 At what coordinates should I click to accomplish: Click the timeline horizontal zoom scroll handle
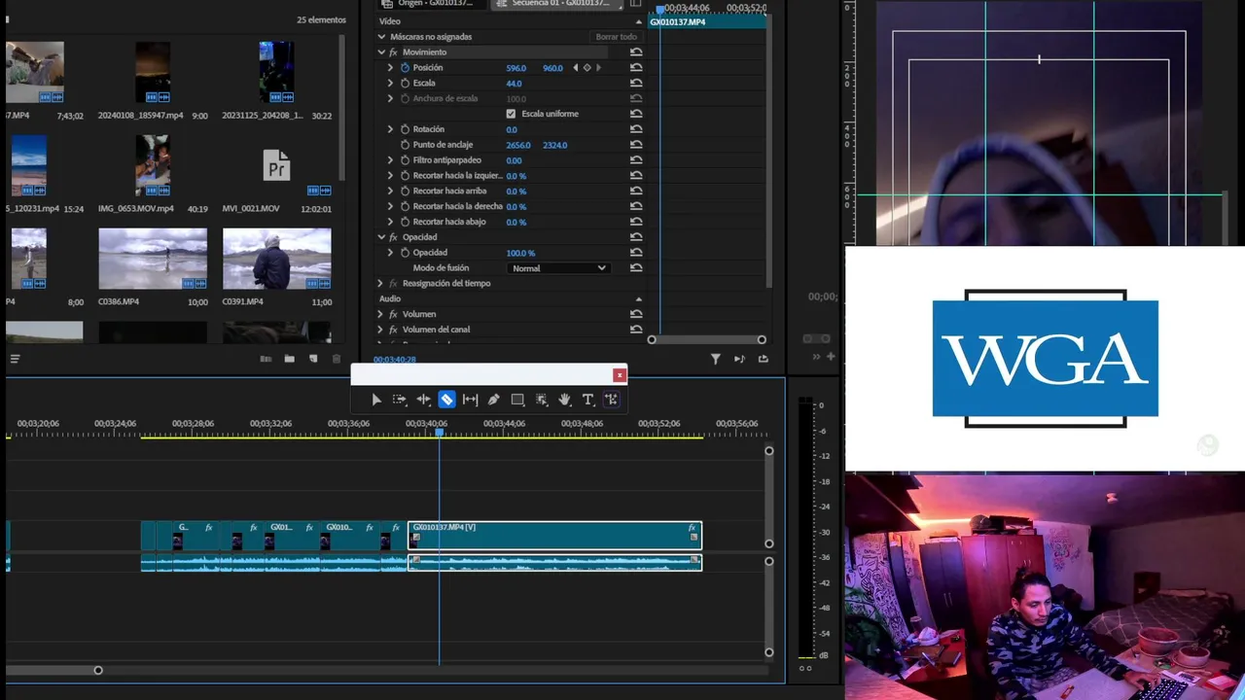[x=98, y=670]
